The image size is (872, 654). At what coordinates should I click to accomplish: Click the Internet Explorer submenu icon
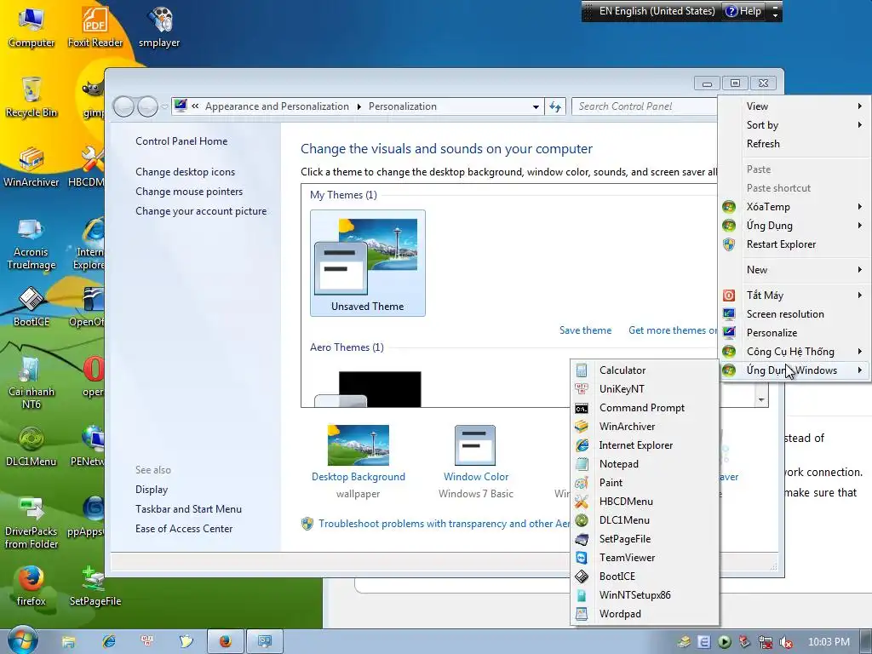pos(582,445)
